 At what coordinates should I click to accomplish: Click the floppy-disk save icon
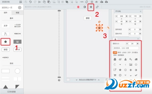[x=26, y=2]
